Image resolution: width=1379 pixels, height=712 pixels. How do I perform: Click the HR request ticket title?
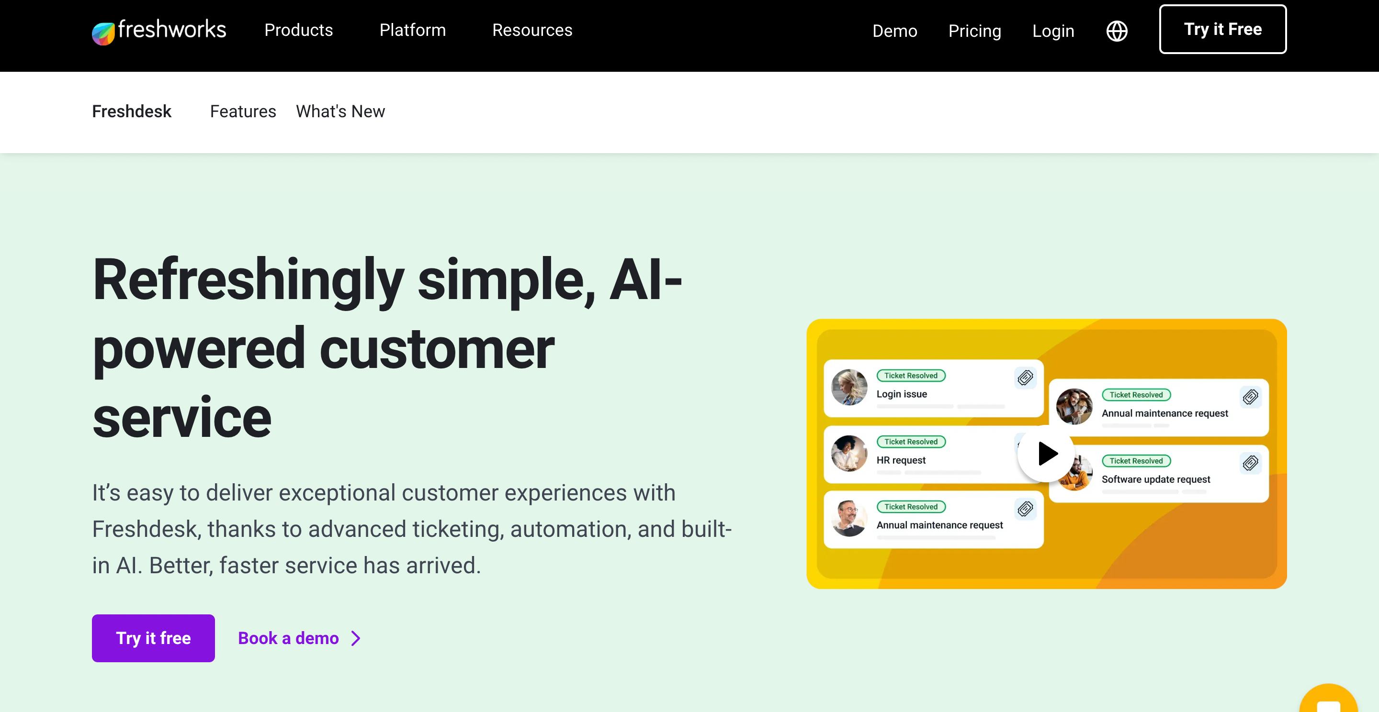pyautogui.click(x=901, y=461)
